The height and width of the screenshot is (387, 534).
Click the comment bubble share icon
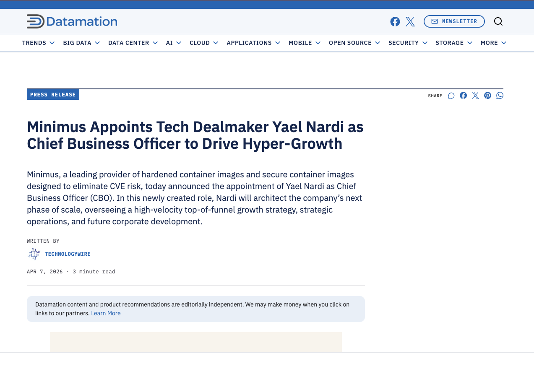click(x=451, y=96)
